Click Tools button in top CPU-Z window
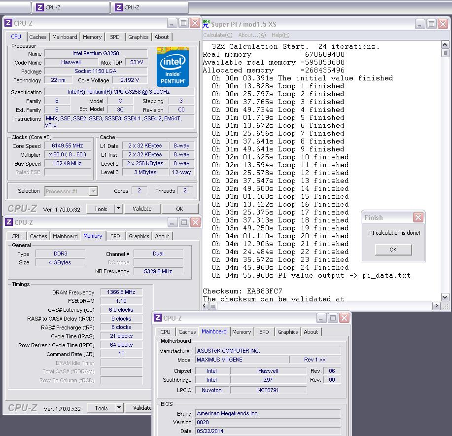 tap(101, 209)
